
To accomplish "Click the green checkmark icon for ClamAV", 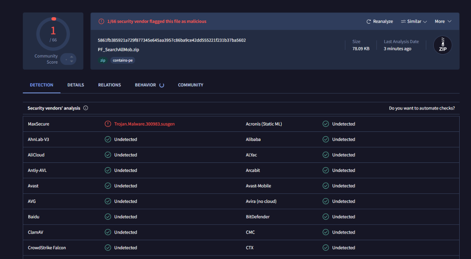I will (x=108, y=232).
